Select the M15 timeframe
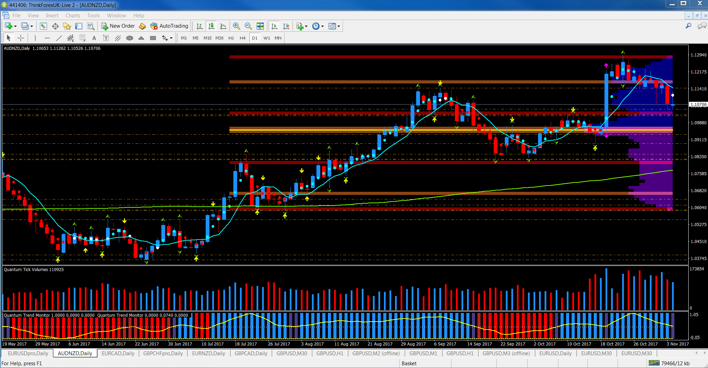 pos(207,38)
